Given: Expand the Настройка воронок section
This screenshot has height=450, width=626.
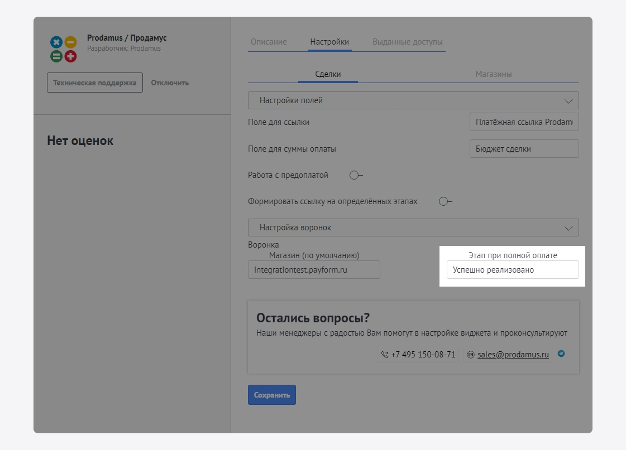Looking at the screenshot, I should pyautogui.click(x=413, y=228).
